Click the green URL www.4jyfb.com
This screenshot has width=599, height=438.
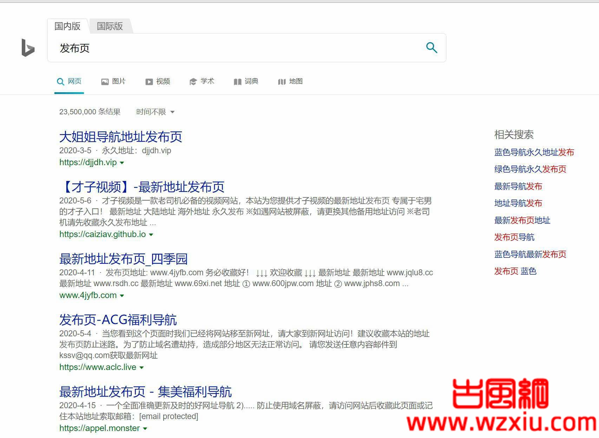click(88, 295)
